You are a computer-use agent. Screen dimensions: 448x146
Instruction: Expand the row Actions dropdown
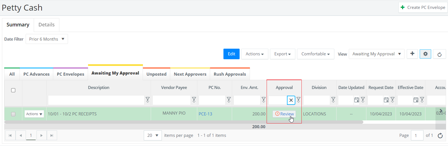[x=34, y=114]
